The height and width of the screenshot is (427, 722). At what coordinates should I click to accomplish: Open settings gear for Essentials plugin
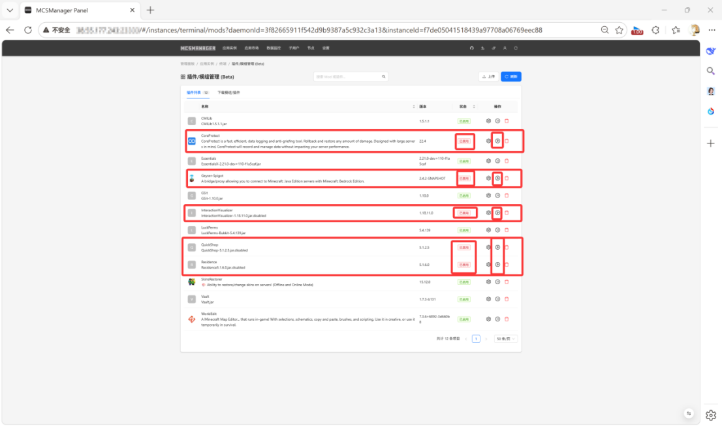(x=488, y=161)
